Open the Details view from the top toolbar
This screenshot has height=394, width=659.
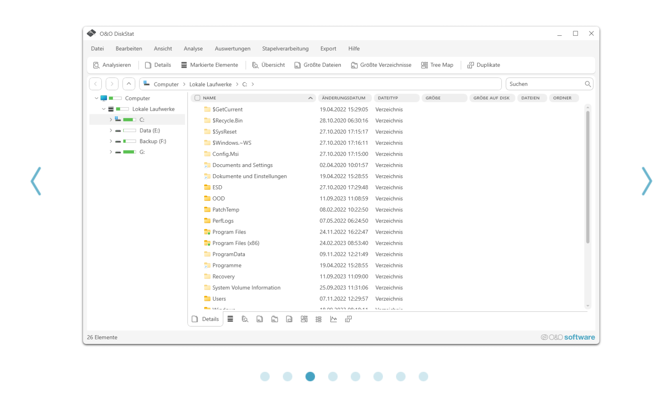point(158,65)
